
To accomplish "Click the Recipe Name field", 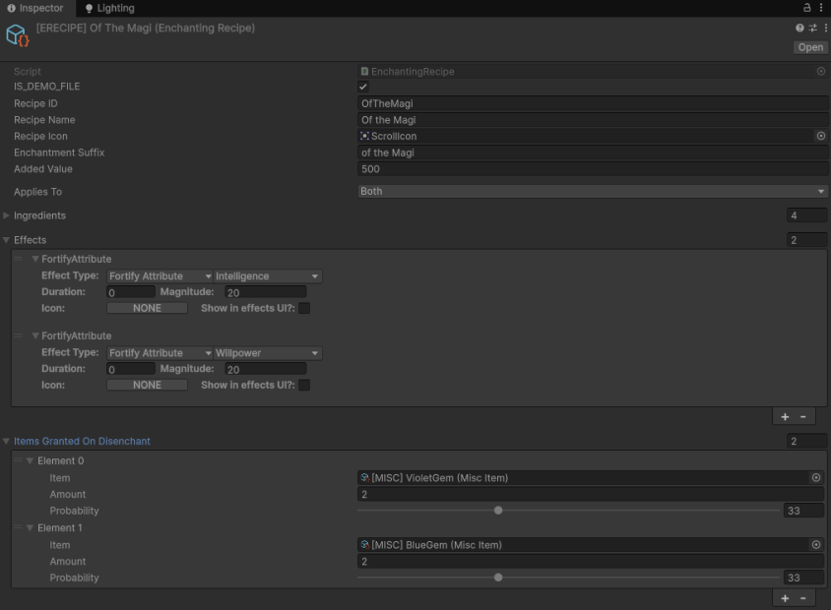I will (x=593, y=120).
